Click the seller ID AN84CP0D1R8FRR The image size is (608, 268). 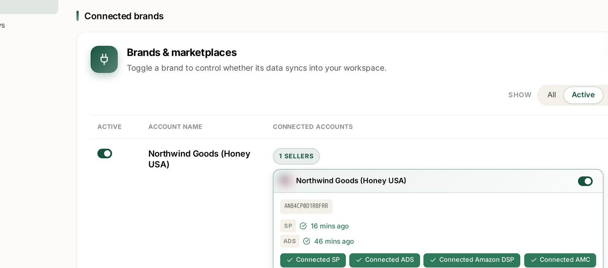[x=306, y=206]
